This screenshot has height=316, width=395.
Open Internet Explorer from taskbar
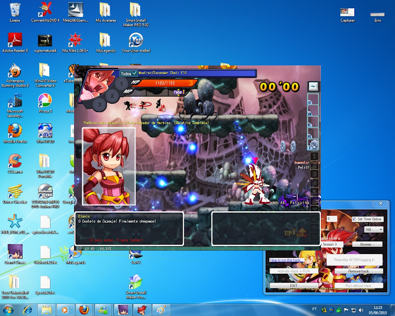point(27,310)
